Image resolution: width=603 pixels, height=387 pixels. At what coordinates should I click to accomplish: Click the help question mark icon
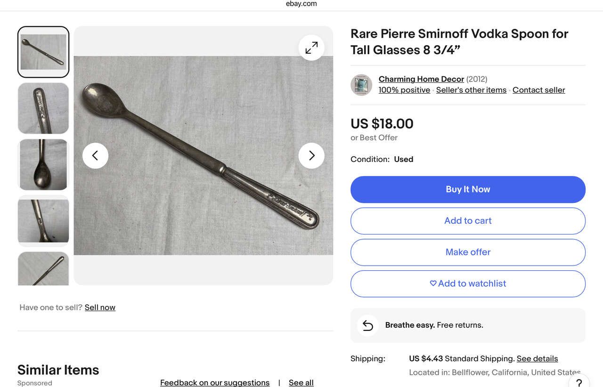pos(579,382)
